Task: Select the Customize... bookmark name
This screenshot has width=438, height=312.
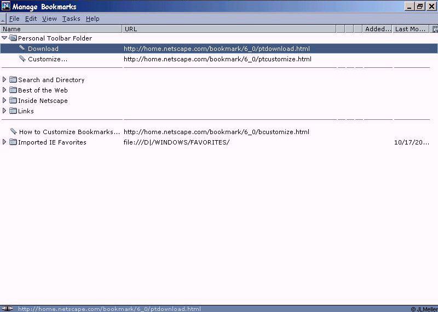Action: [48, 59]
